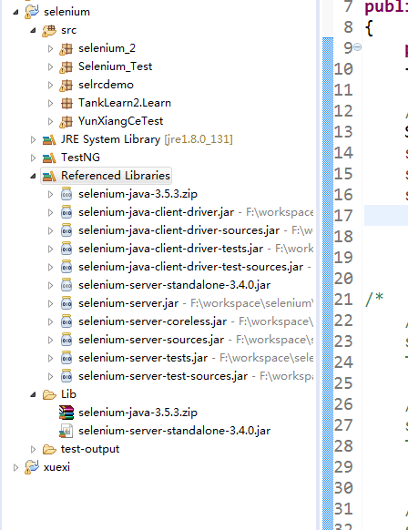Click jar icon of selenium-server-sources.jar

pos(66,340)
